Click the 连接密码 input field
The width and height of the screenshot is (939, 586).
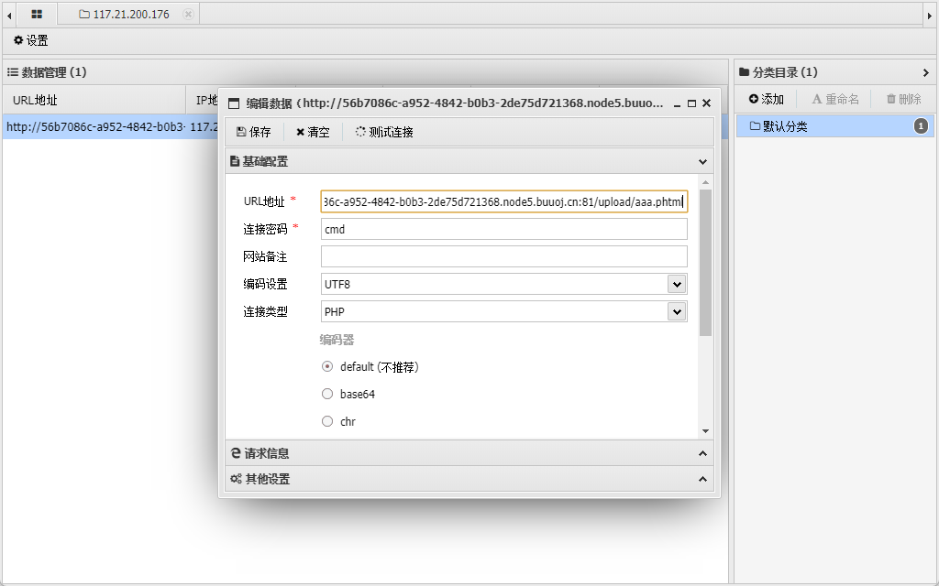(x=503, y=229)
